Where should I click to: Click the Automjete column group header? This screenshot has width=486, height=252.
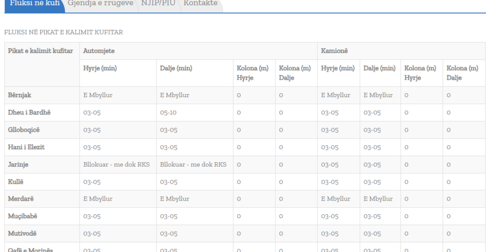pyautogui.click(x=98, y=50)
